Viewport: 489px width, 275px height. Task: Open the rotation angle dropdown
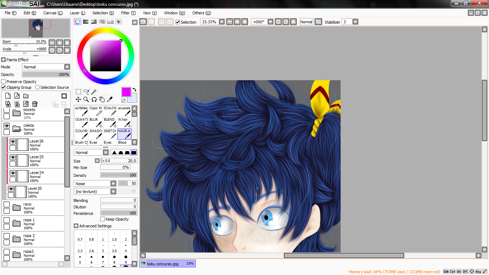pyautogui.click(x=271, y=22)
